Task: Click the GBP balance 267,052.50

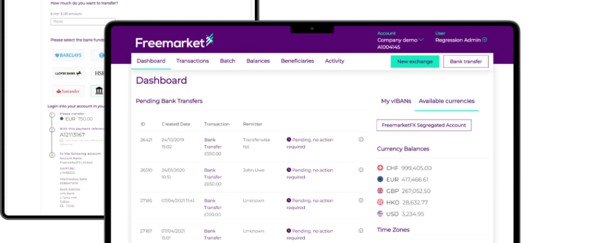Action: point(416,191)
